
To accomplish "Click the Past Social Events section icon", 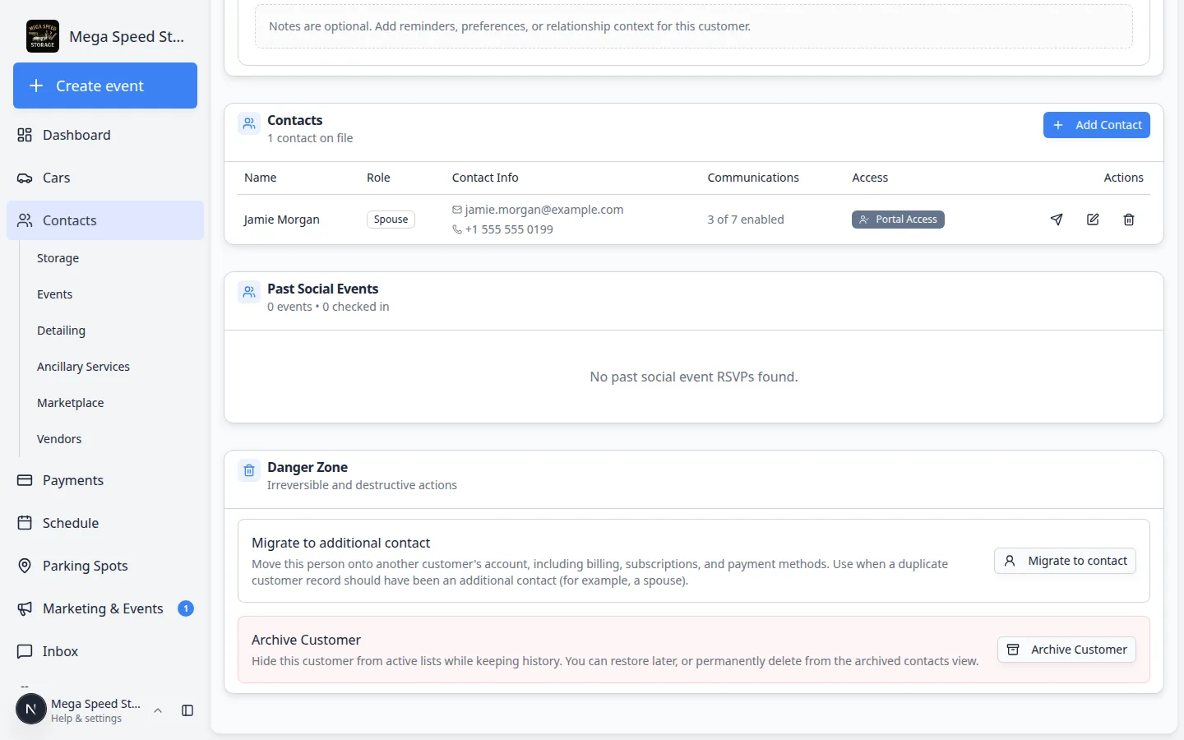I will pyautogui.click(x=249, y=292).
